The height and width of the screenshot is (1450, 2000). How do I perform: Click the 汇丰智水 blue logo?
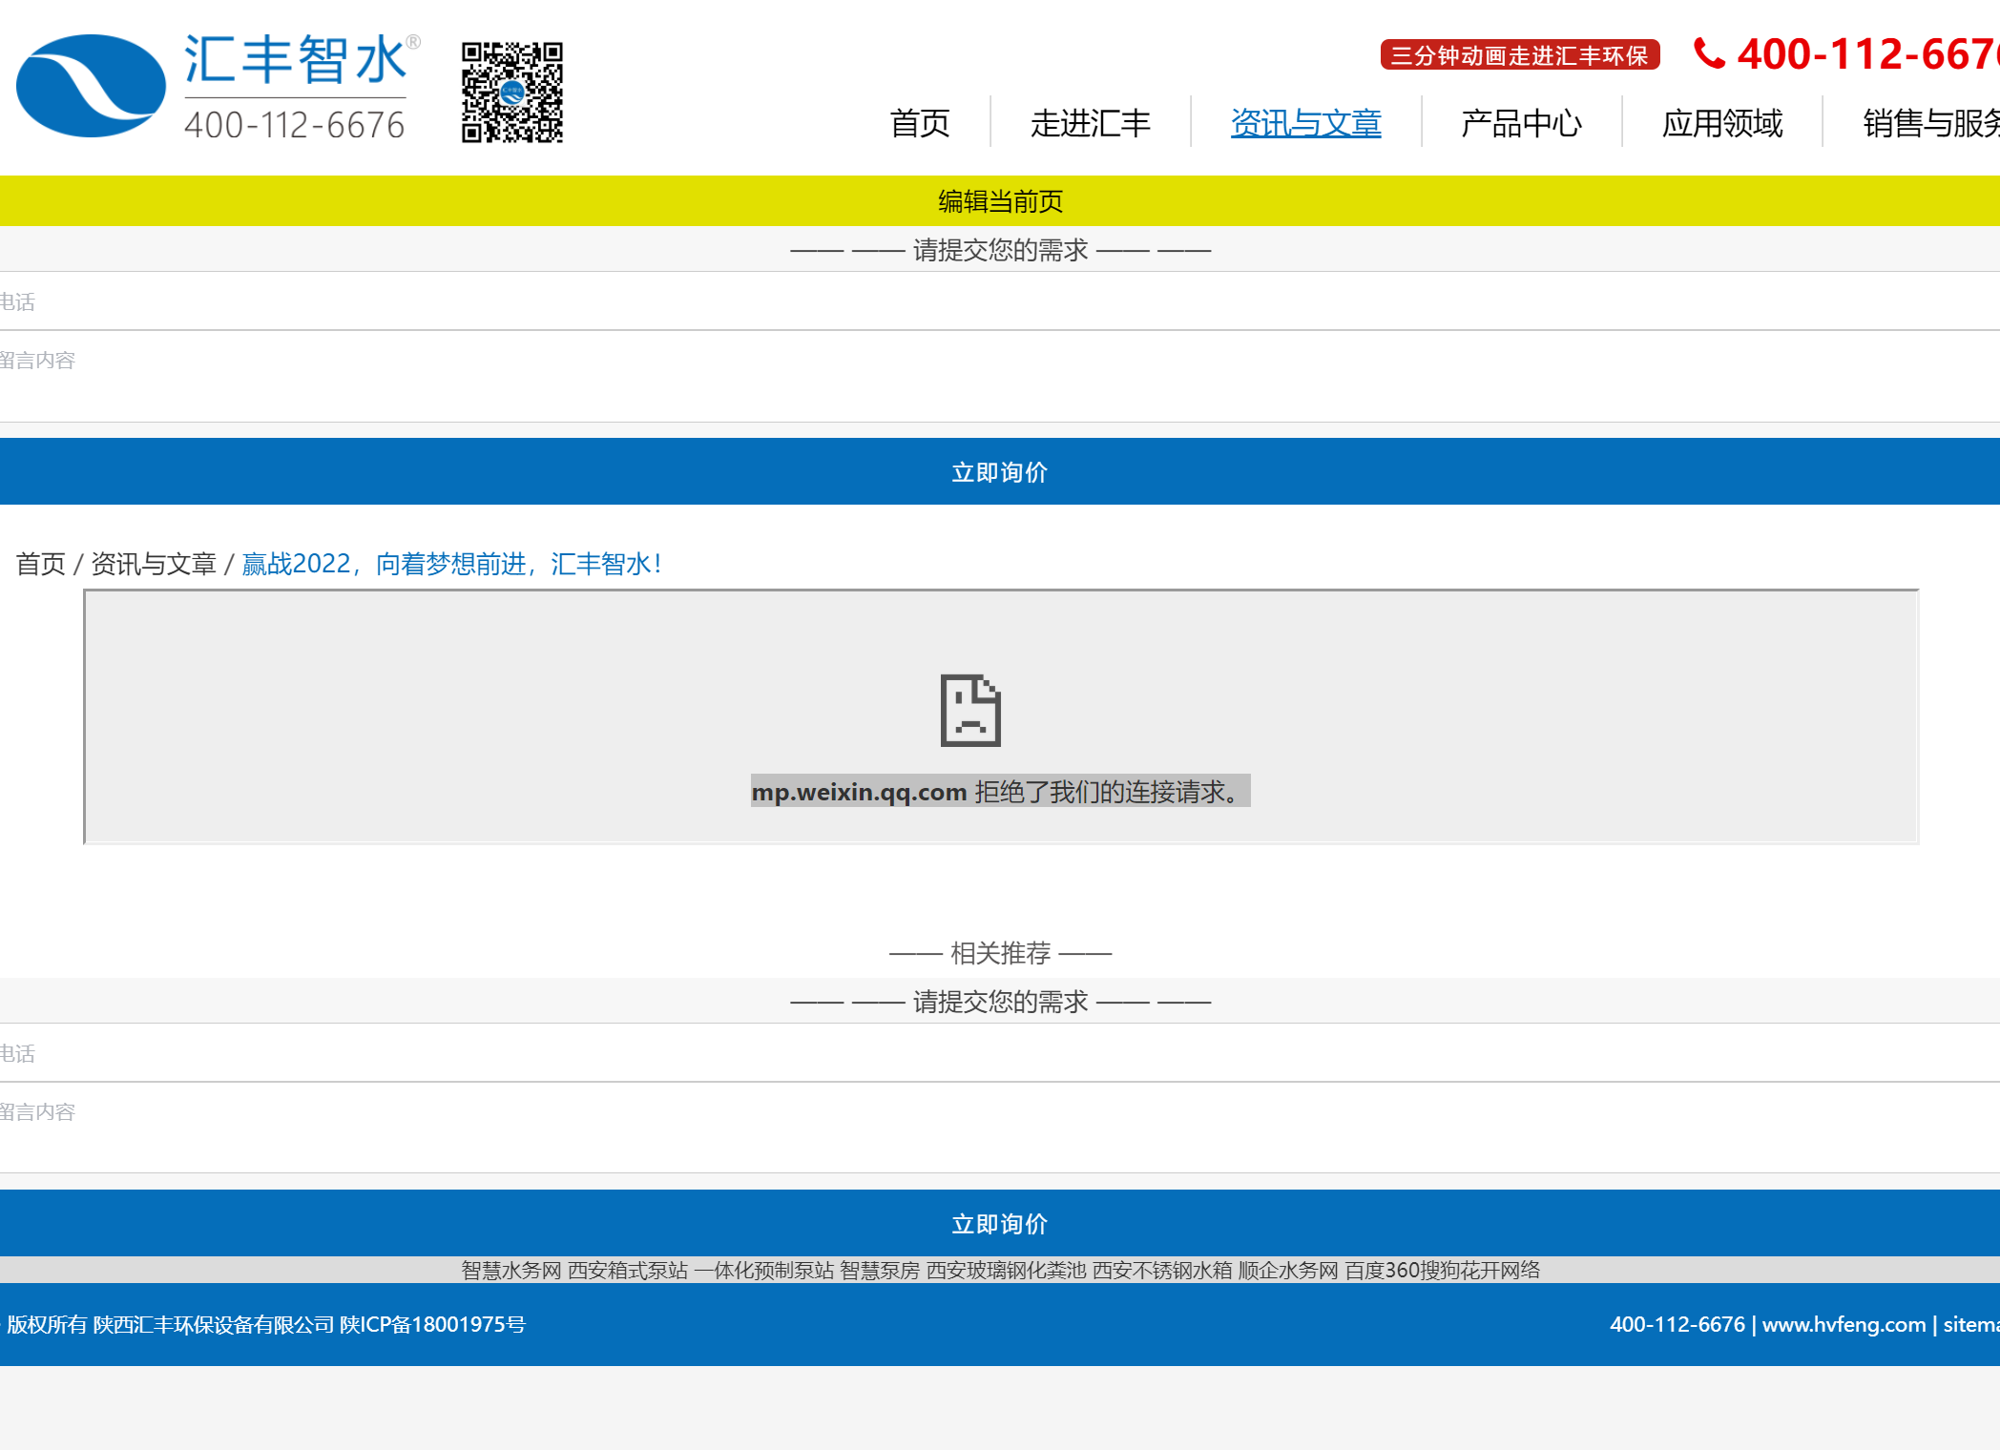tap(91, 86)
